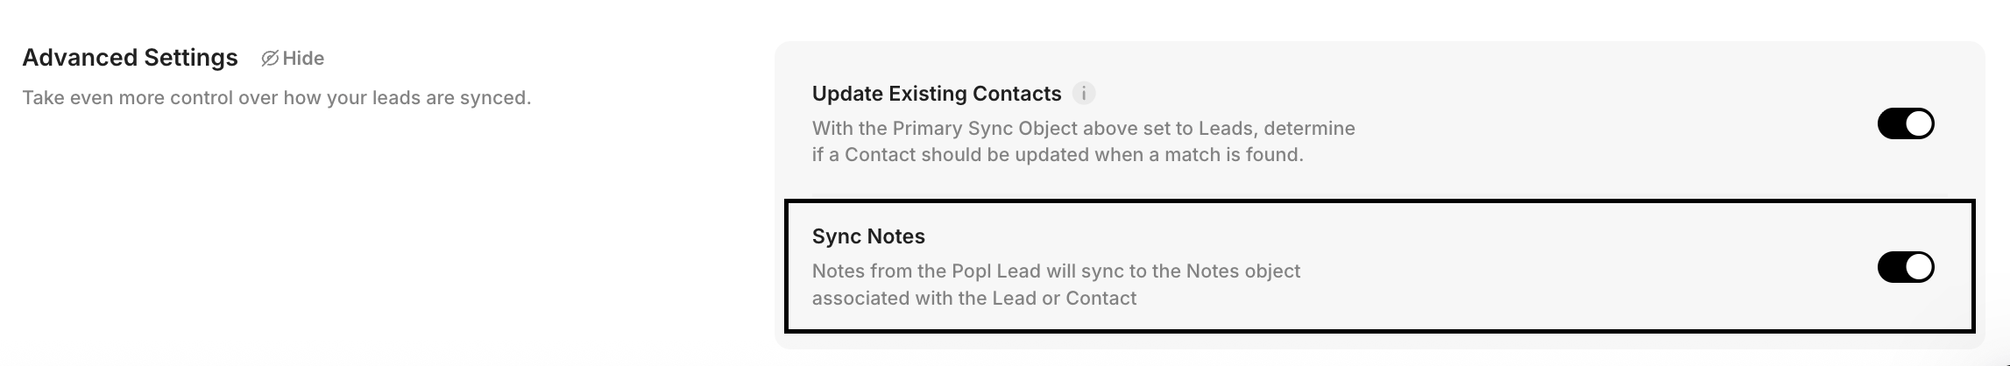Click the Advanced Settings heading
2010x366 pixels.
(130, 58)
